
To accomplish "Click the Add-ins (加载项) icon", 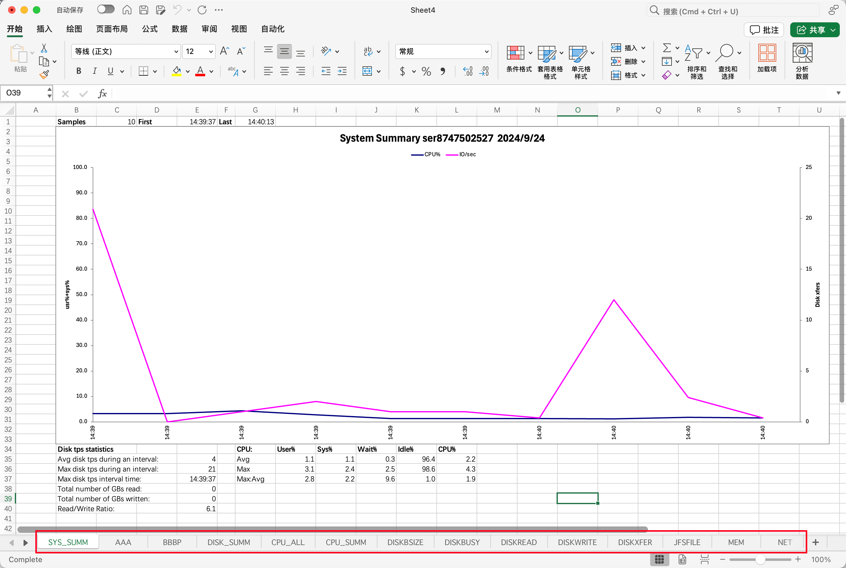I will point(767,58).
